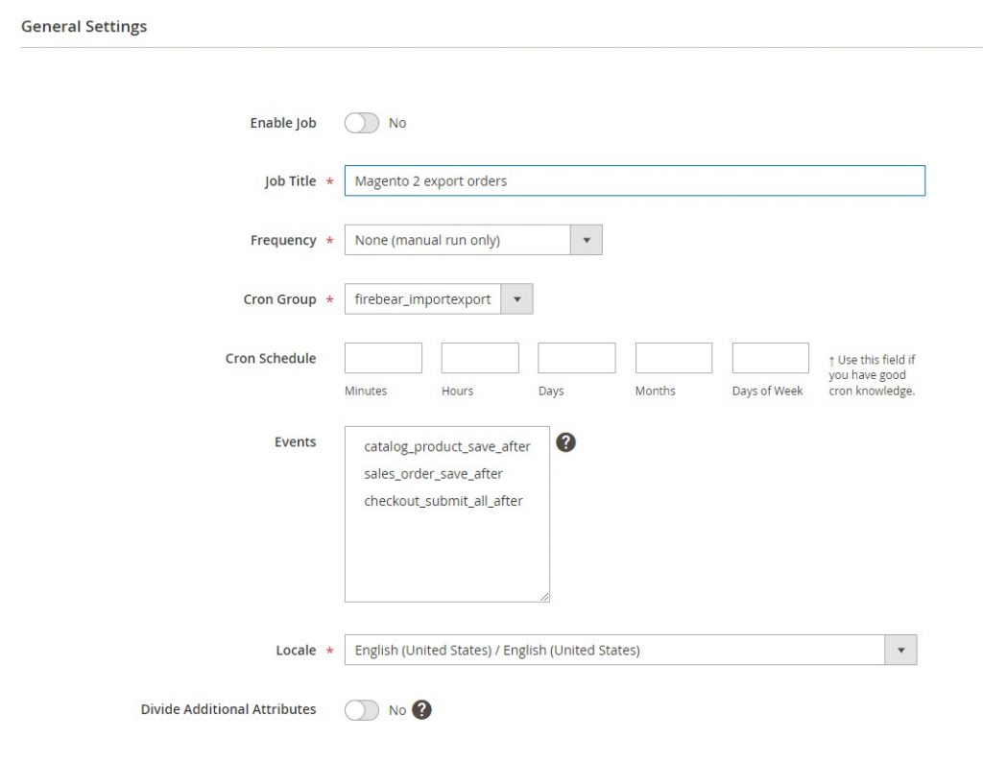
Task: Toggle the Enable Job switch
Action: click(x=362, y=123)
